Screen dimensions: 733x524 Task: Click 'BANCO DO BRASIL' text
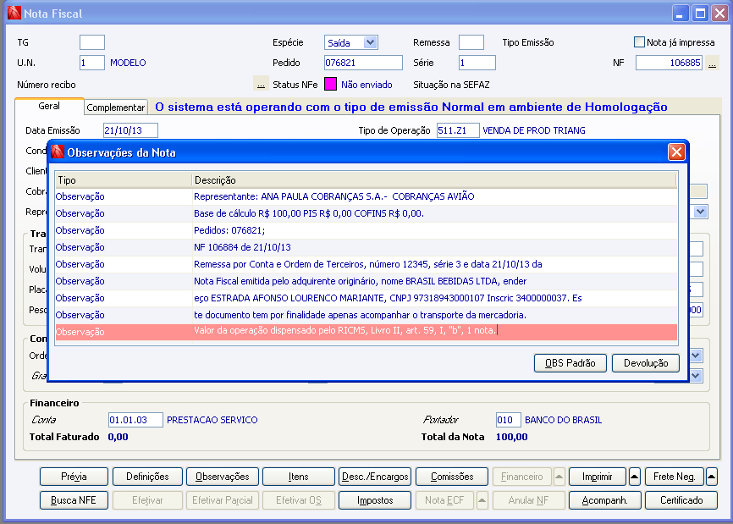564,420
